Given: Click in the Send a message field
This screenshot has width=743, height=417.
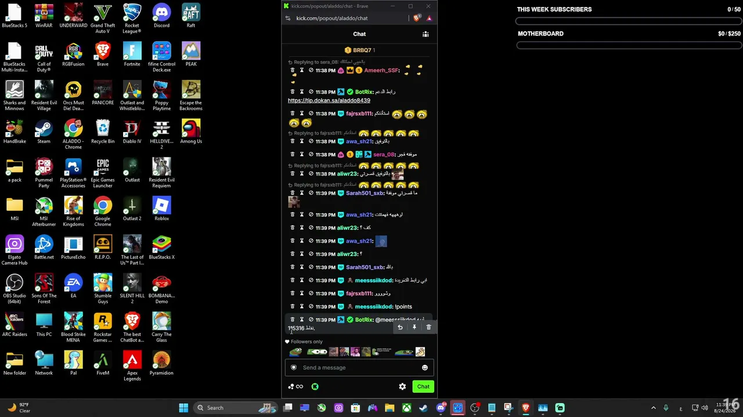Looking at the screenshot, I should point(359,368).
